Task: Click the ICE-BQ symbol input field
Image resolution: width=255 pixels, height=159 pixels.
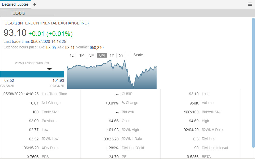Action: [32, 13]
